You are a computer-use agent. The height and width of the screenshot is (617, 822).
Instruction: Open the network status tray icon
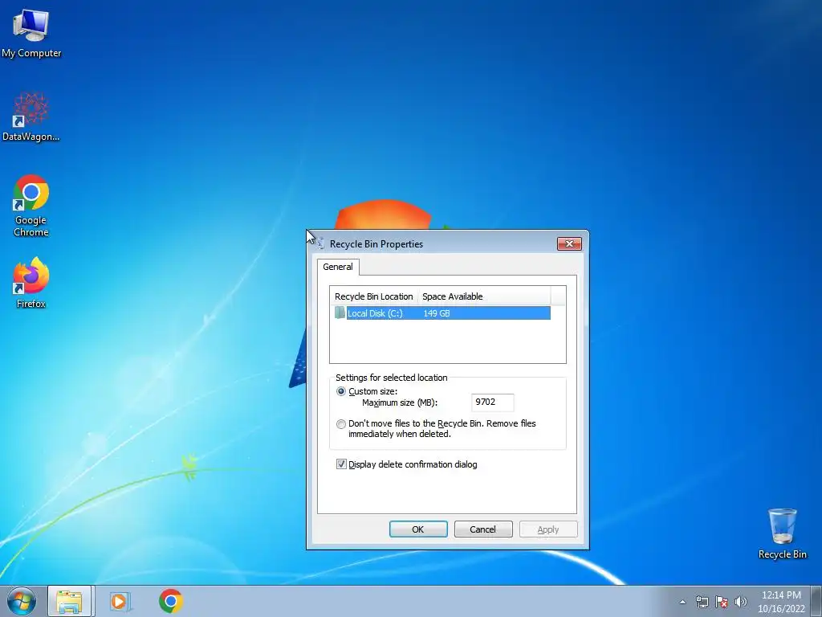click(x=702, y=602)
